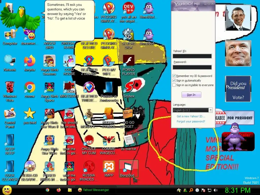Open the Computer desktop icon
Image resolution: width=260 pixels, height=195 pixels.
(x=10, y=37)
